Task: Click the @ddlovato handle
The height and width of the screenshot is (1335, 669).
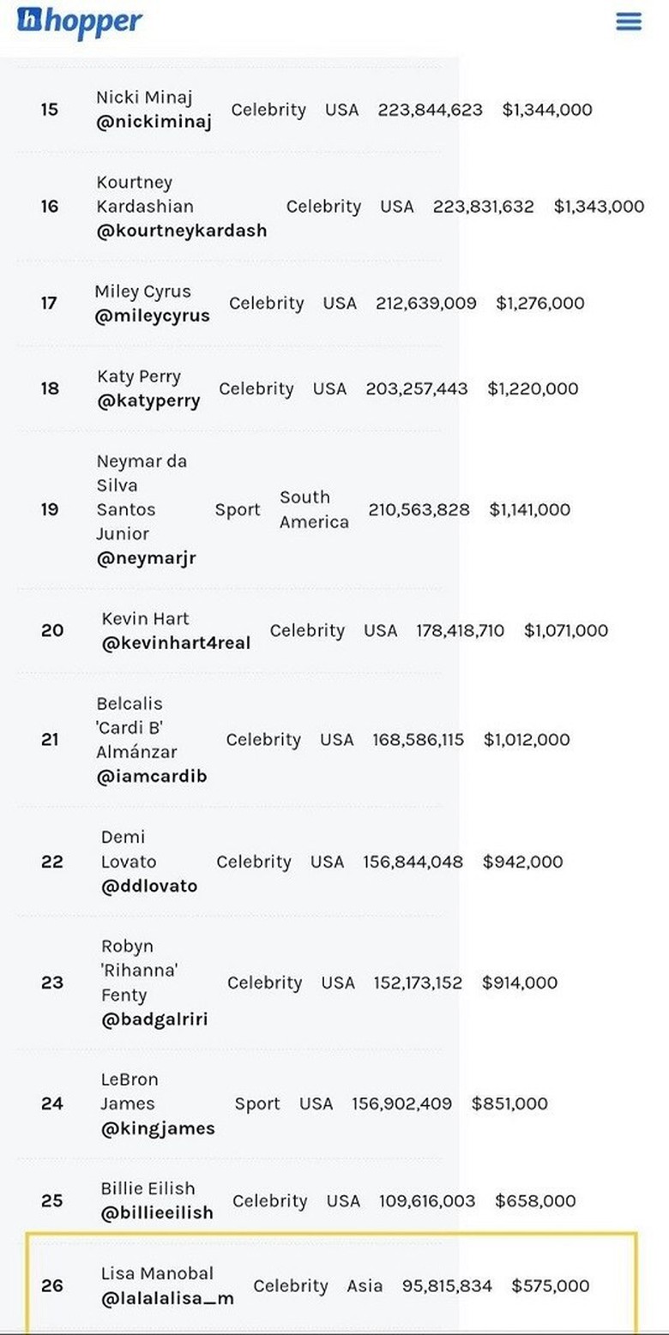Action: (148, 887)
